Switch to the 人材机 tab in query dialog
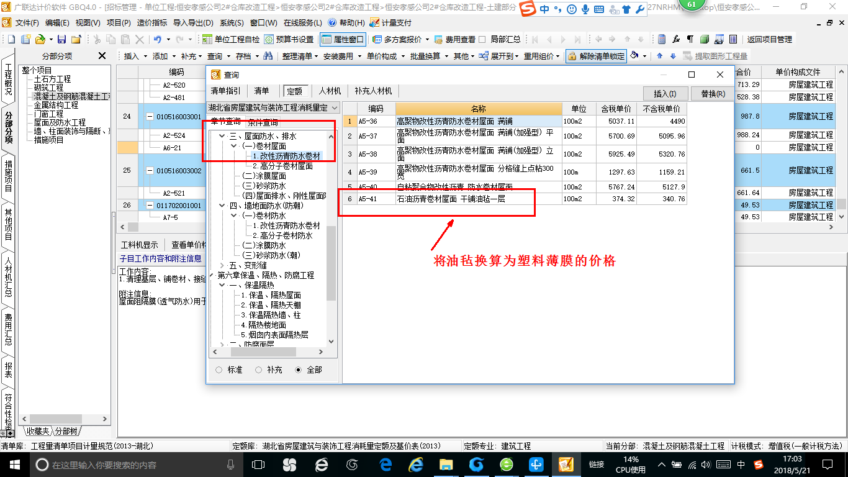This screenshot has height=477, width=848. pyautogui.click(x=330, y=91)
